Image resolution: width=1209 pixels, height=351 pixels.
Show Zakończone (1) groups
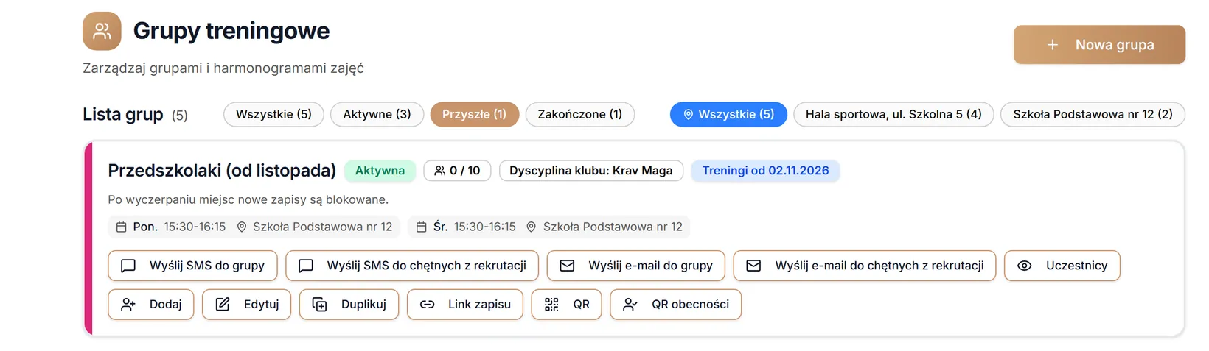pos(580,114)
